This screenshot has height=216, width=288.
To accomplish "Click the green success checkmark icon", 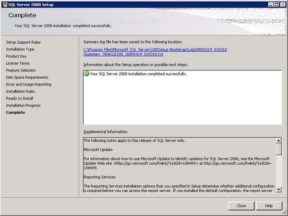I will click(x=86, y=74).
